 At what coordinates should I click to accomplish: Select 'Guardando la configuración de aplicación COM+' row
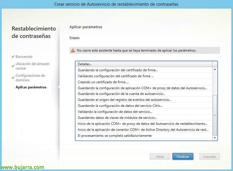(144, 88)
